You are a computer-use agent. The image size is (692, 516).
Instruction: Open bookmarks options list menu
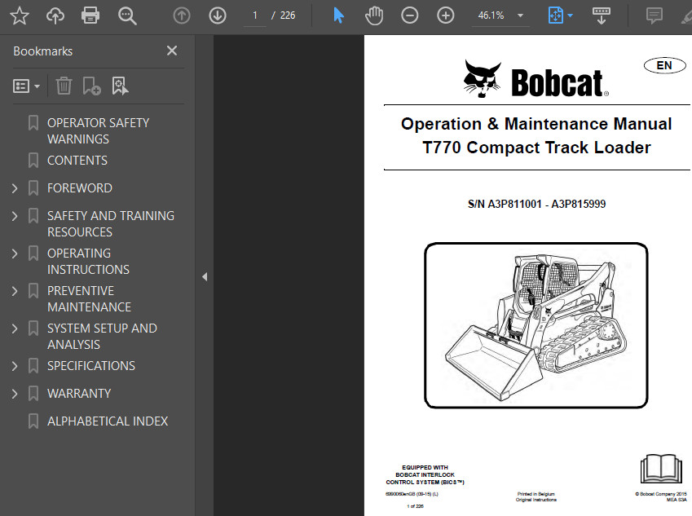pos(26,86)
